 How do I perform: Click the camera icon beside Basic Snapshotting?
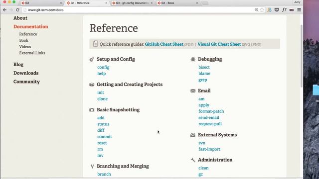click(92, 110)
